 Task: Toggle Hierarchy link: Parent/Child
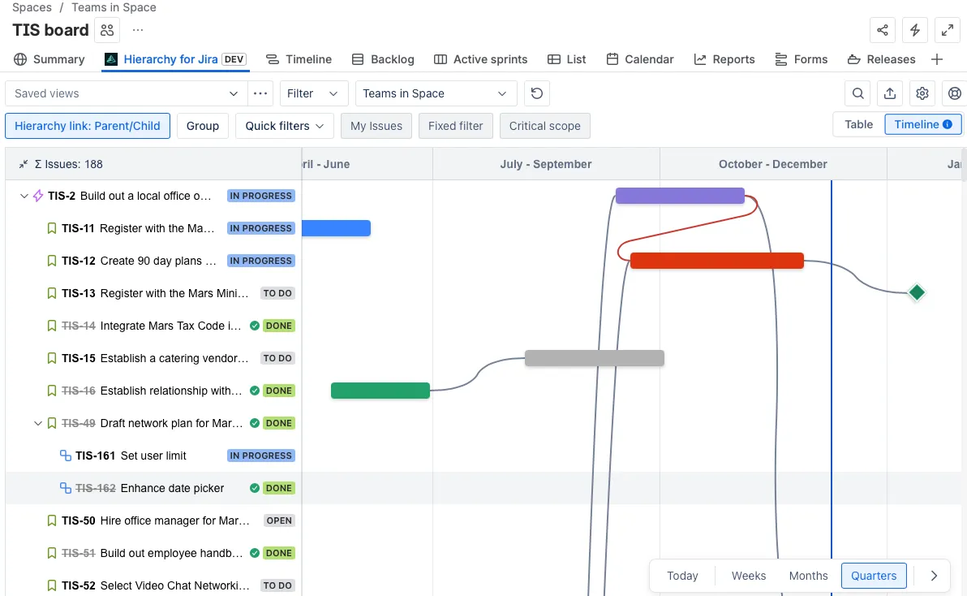click(88, 126)
